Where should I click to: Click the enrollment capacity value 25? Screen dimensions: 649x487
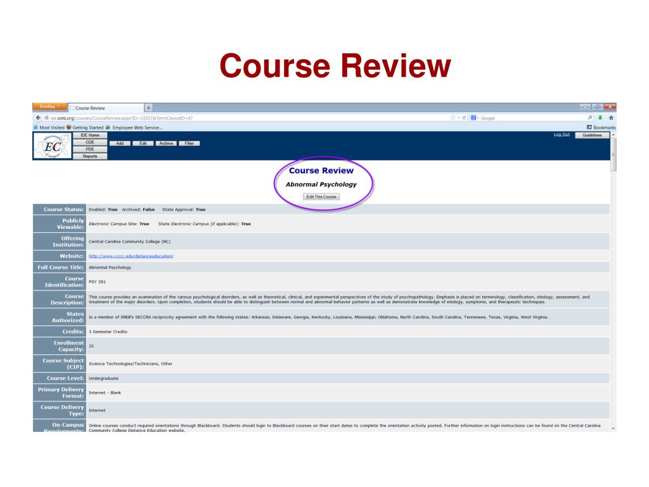coord(91,346)
